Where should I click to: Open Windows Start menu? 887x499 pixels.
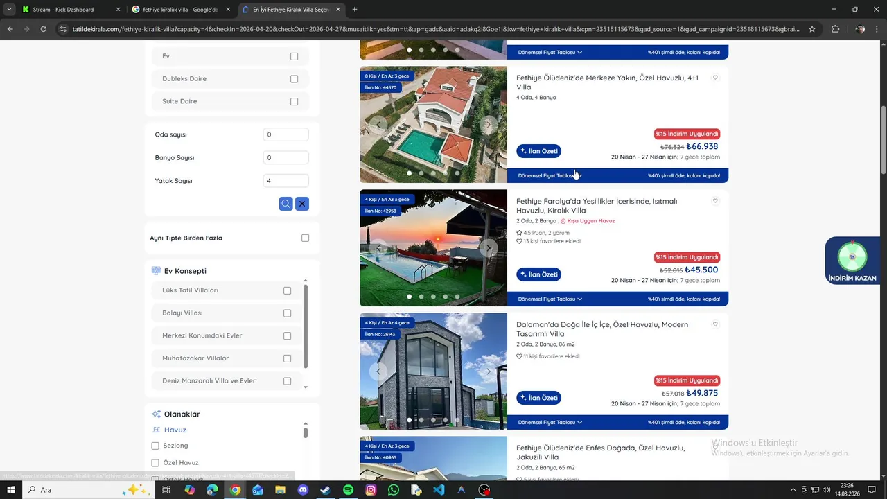point(11,490)
